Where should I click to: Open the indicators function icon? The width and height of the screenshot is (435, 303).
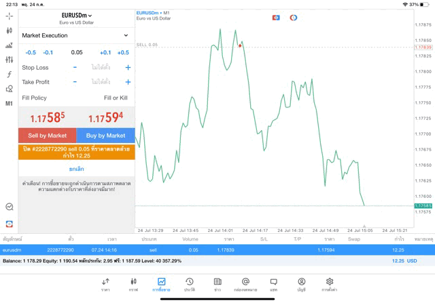[x=9, y=75]
